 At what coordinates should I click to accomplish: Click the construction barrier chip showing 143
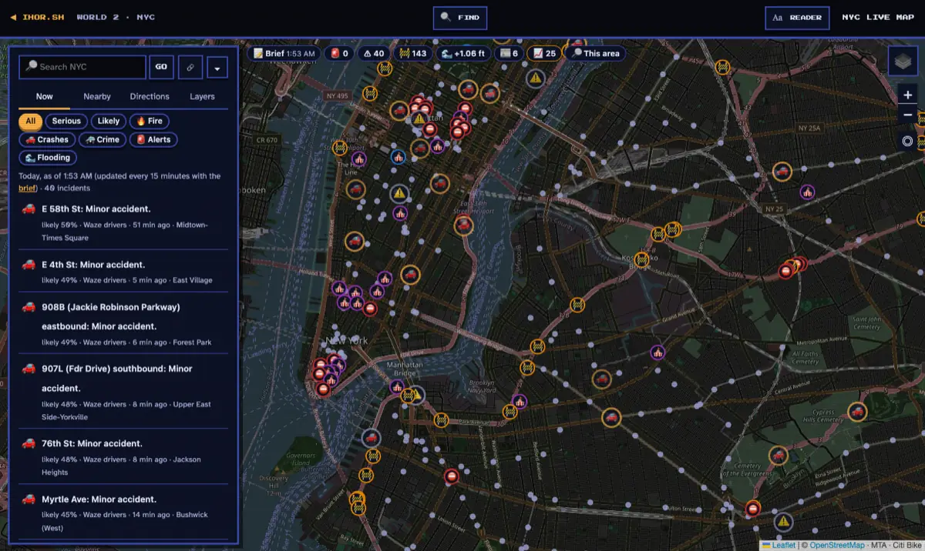412,53
